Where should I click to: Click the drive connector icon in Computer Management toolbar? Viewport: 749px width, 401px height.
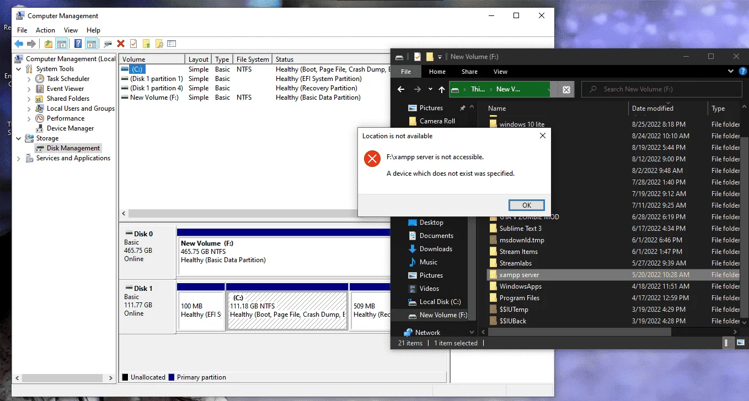click(x=108, y=44)
